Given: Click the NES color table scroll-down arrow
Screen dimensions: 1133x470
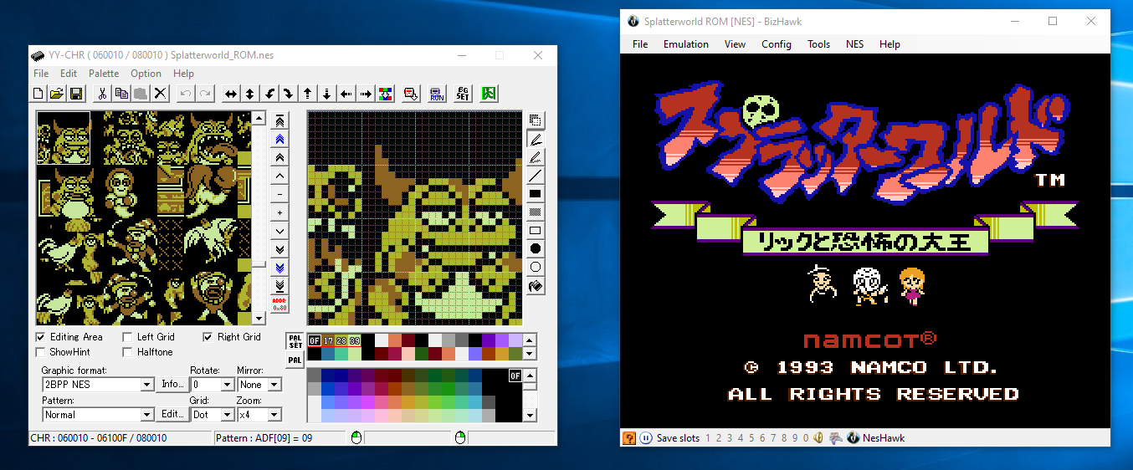Looking at the screenshot, I should pyautogui.click(x=531, y=415).
